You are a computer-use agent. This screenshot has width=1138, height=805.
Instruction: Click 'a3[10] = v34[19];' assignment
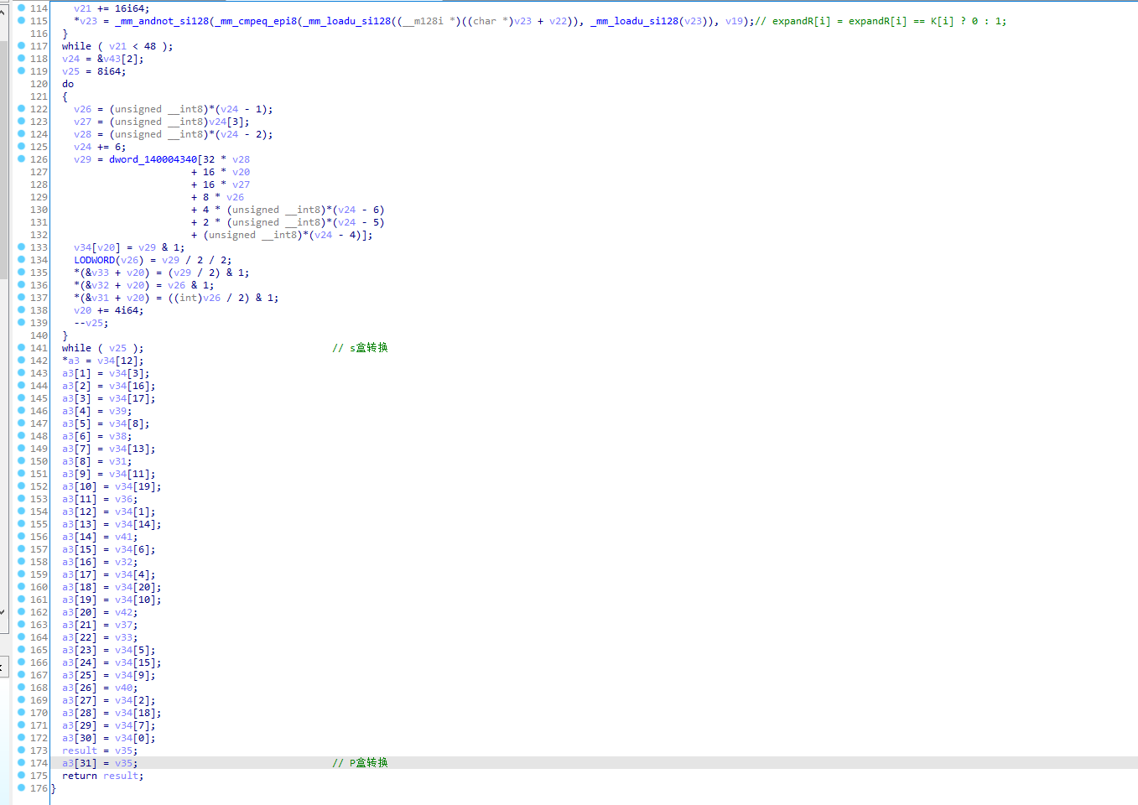pyautogui.click(x=112, y=486)
